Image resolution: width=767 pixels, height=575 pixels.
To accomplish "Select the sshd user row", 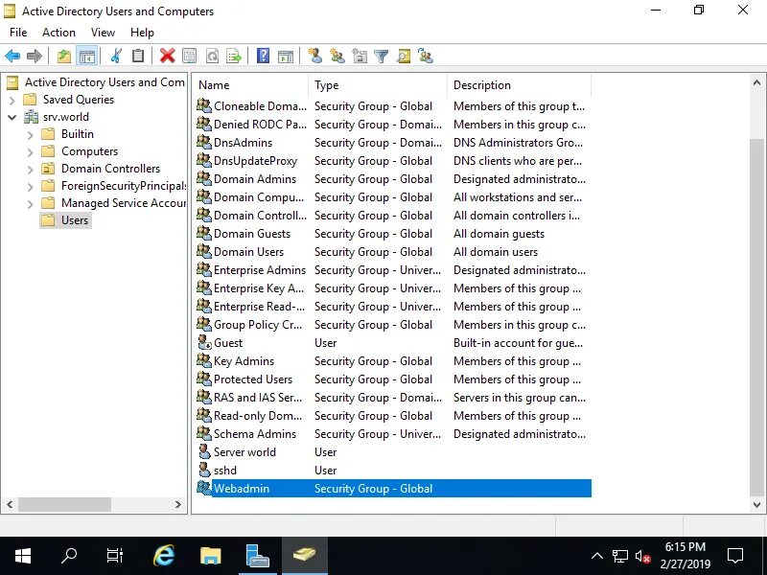I will (x=393, y=470).
